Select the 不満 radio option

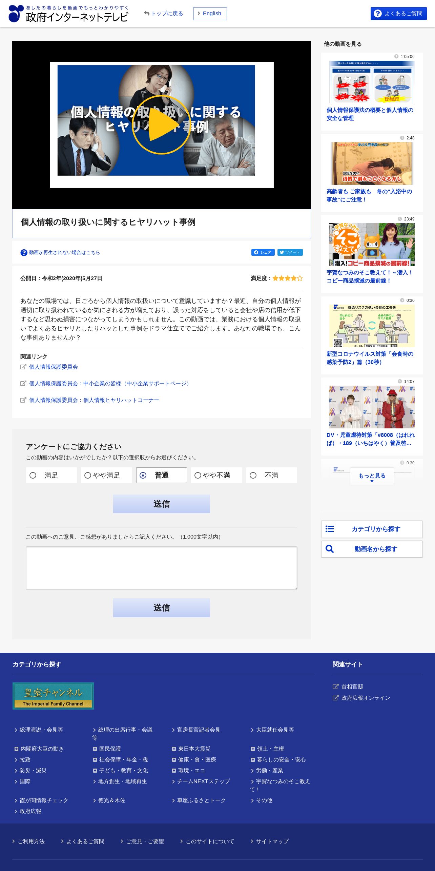(x=272, y=475)
